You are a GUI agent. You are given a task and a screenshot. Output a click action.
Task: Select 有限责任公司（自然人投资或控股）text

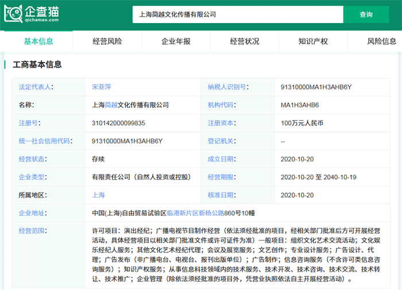(141, 177)
